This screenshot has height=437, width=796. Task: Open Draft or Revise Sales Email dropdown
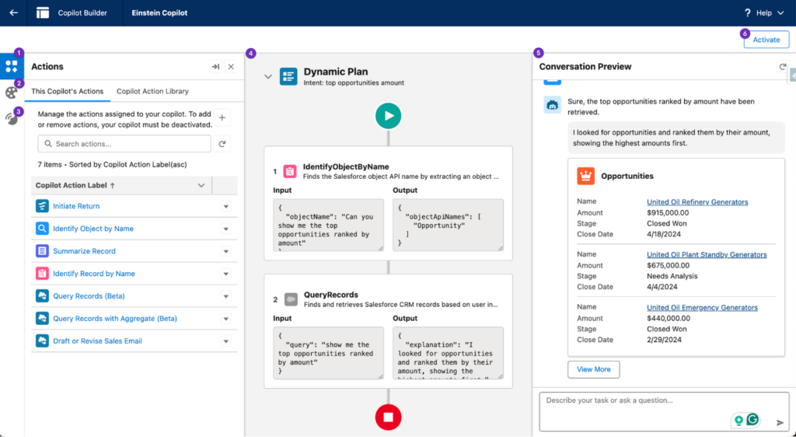coord(226,341)
